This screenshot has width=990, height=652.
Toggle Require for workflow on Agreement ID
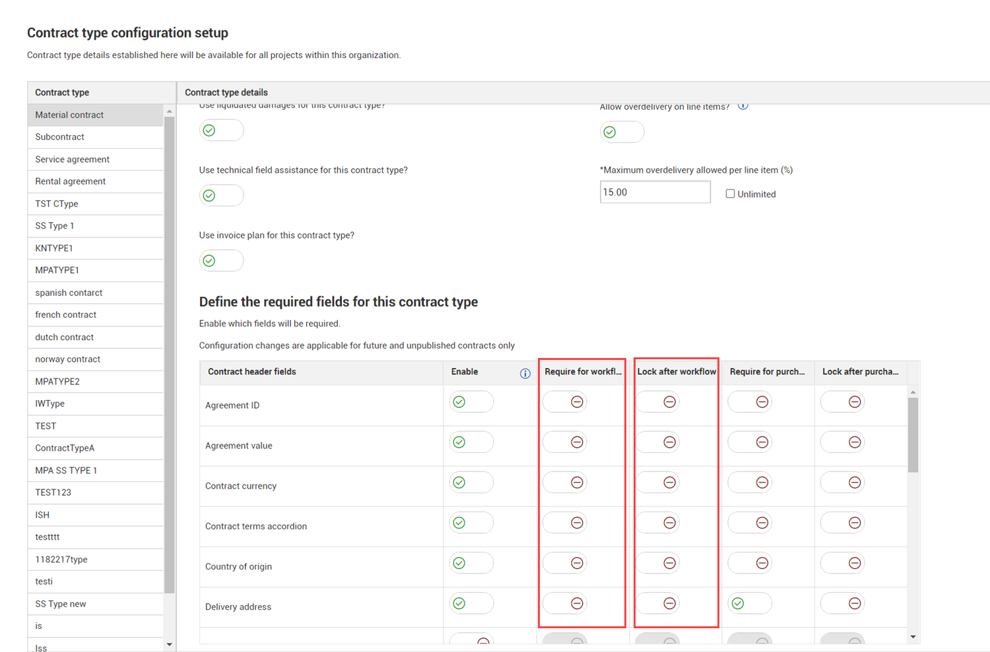(565, 401)
